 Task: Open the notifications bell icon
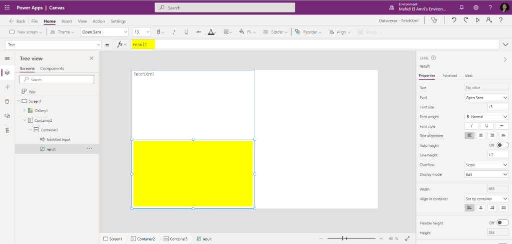tap(461, 8)
